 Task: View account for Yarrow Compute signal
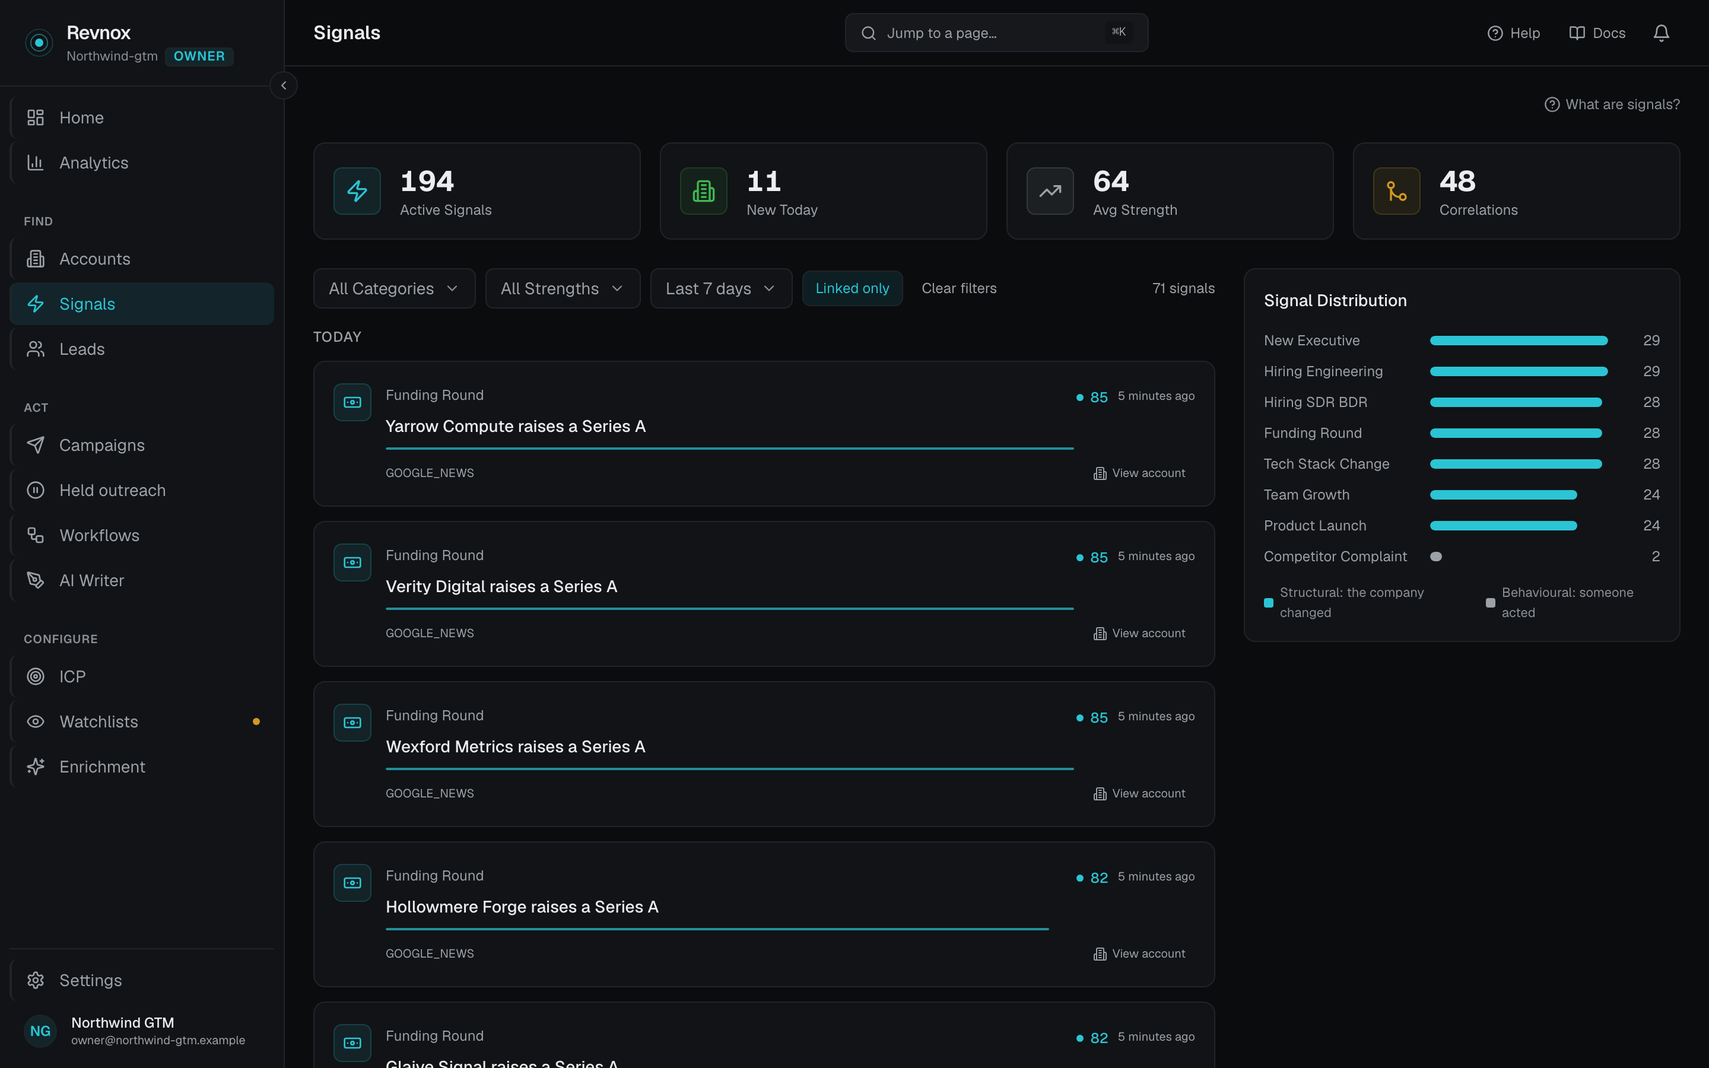coord(1139,473)
